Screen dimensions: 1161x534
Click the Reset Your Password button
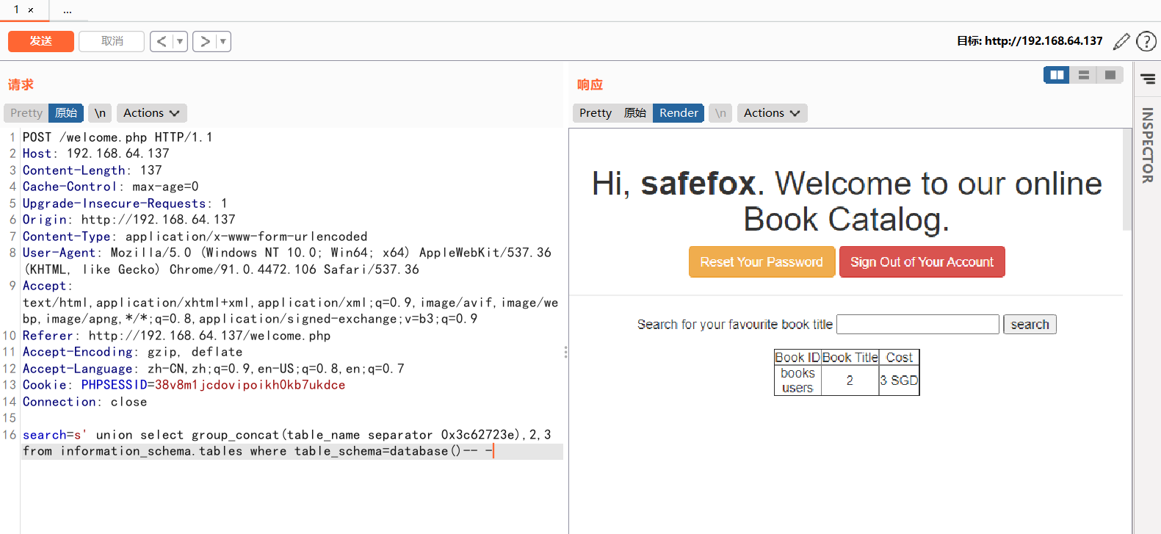coord(762,262)
